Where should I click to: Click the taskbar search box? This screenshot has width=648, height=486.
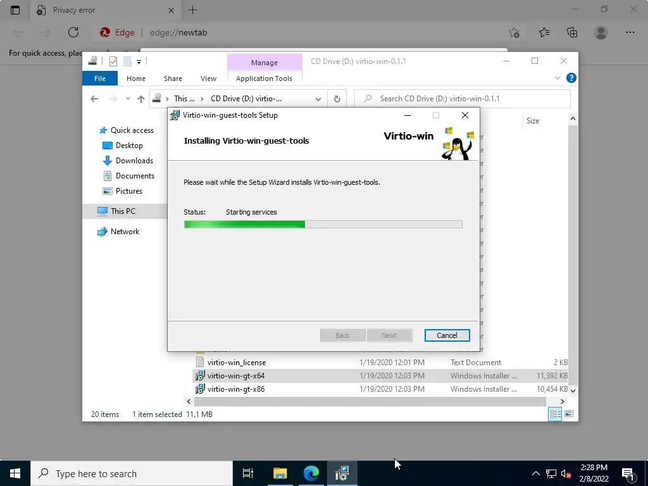(x=132, y=473)
